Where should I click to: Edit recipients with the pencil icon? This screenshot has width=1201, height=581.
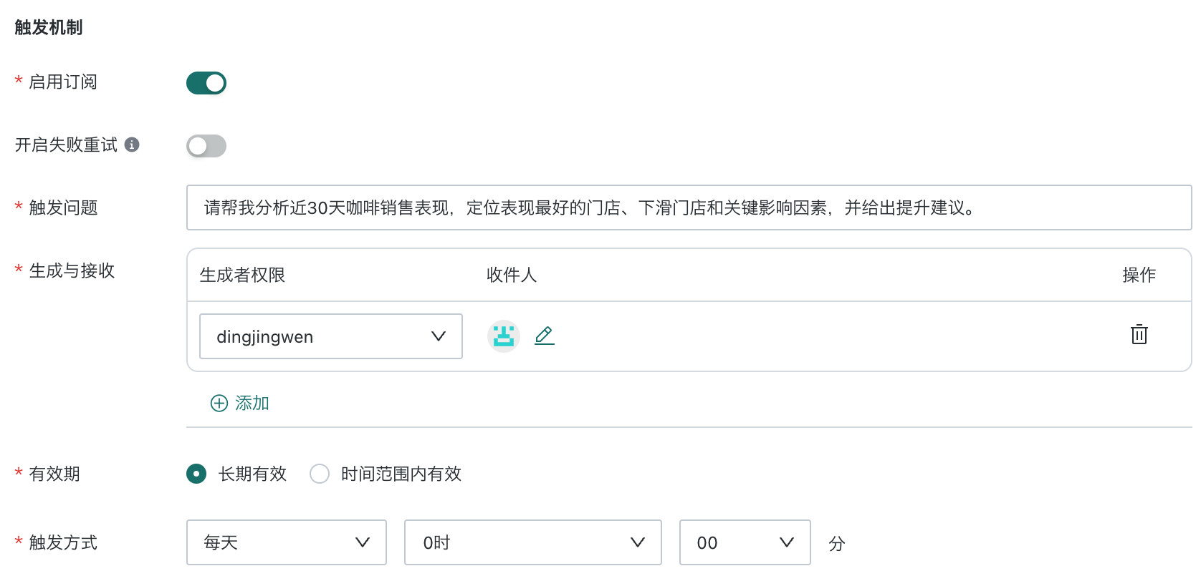click(x=545, y=336)
